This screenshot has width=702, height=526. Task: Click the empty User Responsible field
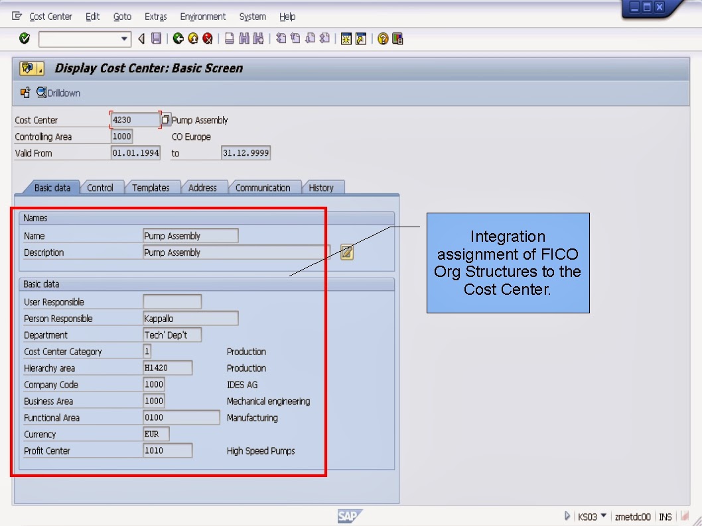[x=173, y=301]
